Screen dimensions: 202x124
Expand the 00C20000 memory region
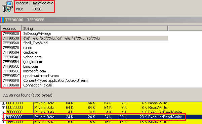3,108
